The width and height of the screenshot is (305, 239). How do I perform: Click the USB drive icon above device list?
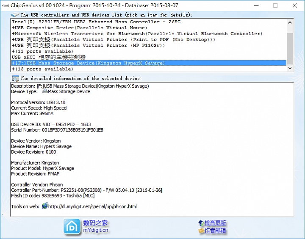tap(15, 14)
